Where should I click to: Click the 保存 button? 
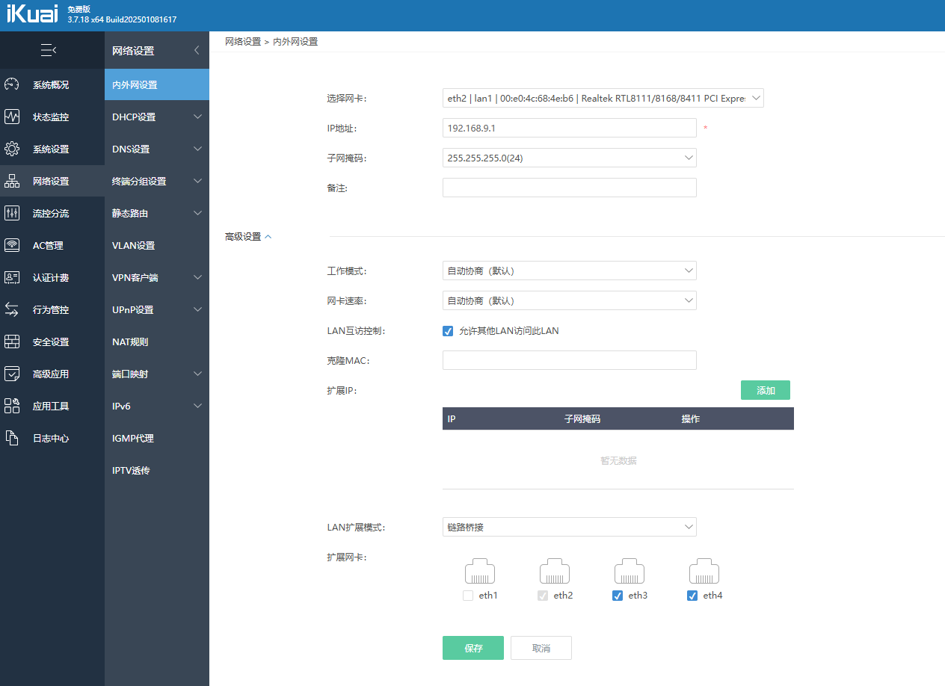[x=473, y=648]
